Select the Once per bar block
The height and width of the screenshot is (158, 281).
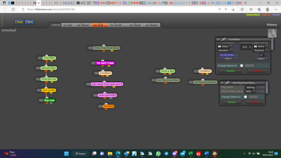(49, 79)
